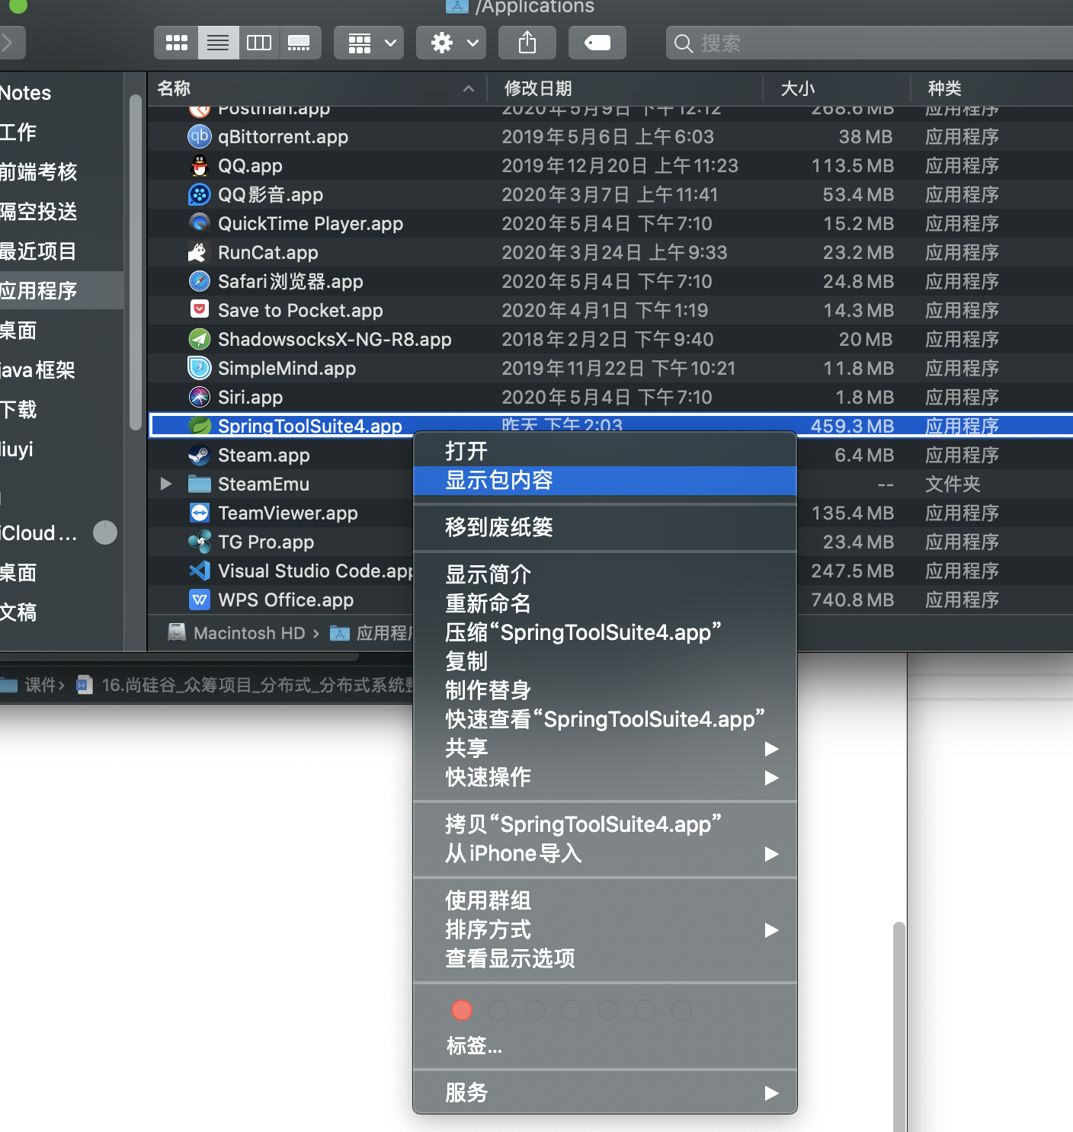This screenshot has height=1132, width=1073.
Task: Select the Visual Studio Code.app icon
Action: tap(199, 571)
